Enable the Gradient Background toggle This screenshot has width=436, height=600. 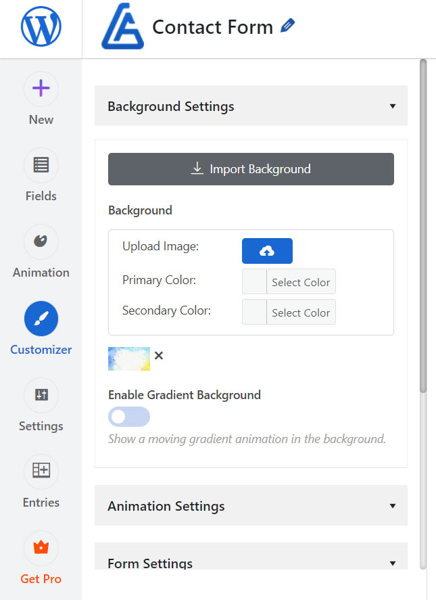tap(128, 417)
